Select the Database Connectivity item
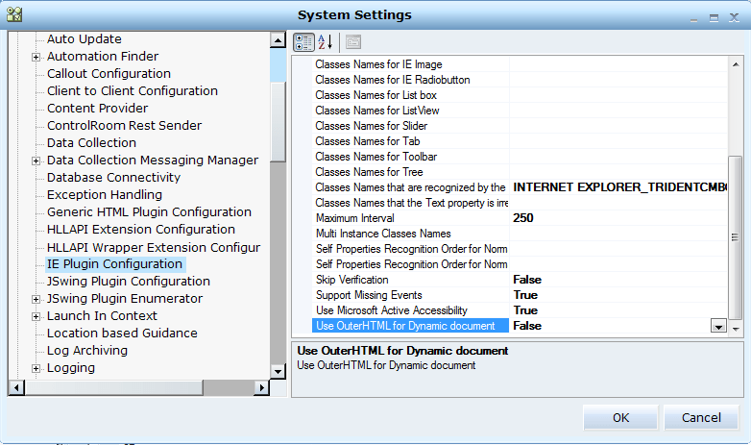Image resolution: width=751 pixels, height=445 pixels. tap(113, 178)
